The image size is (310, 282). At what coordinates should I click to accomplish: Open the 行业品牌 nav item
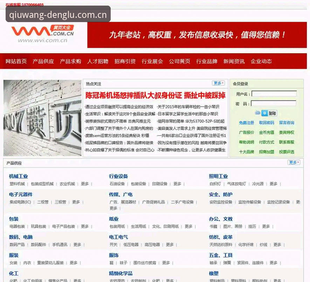click(207, 61)
